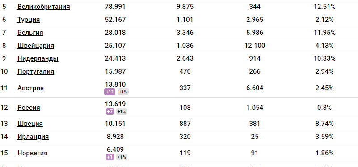This screenshot has height=167, width=358.
Task: Click the 12.51% value in Великобритания row
Action: click(324, 7)
